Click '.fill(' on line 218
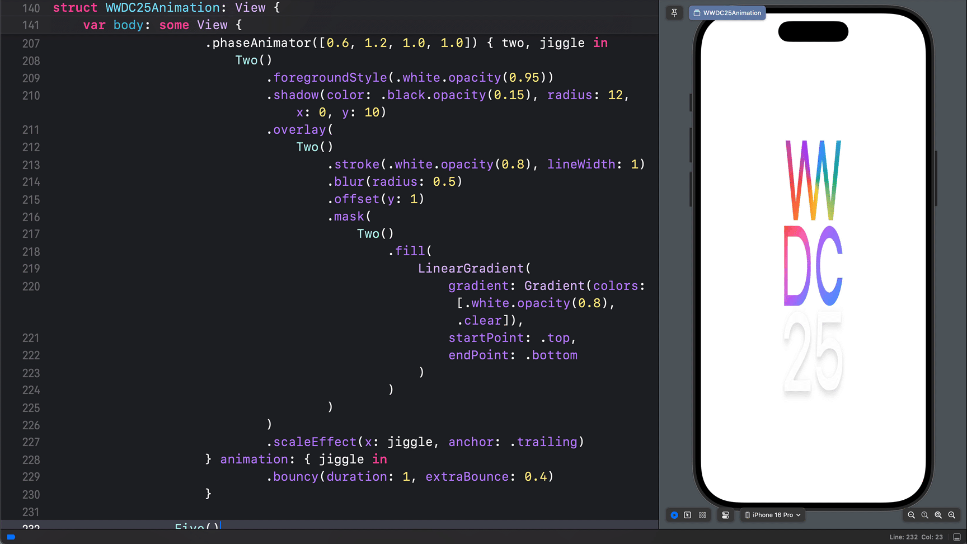The height and width of the screenshot is (544, 967). click(410, 251)
